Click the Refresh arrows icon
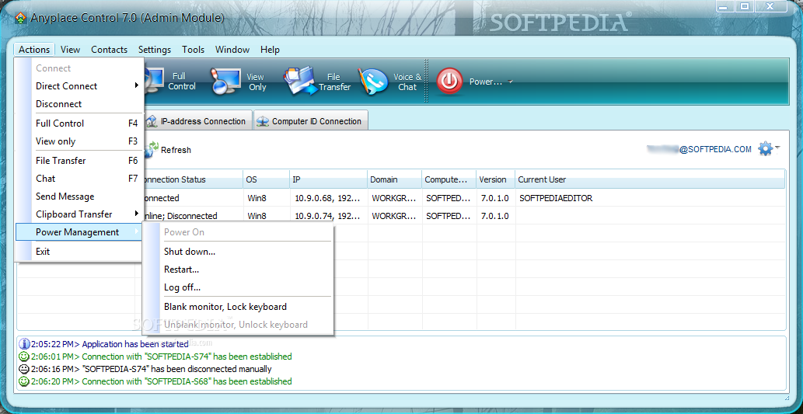 coord(151,149)
